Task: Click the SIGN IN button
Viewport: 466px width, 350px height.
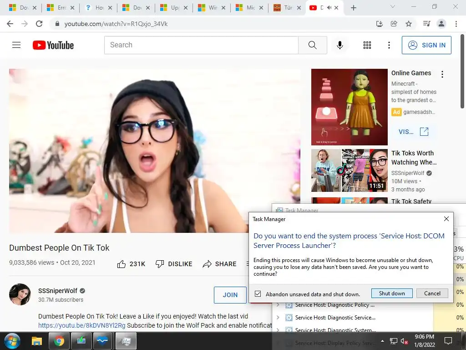Action: tap(426, 45)
